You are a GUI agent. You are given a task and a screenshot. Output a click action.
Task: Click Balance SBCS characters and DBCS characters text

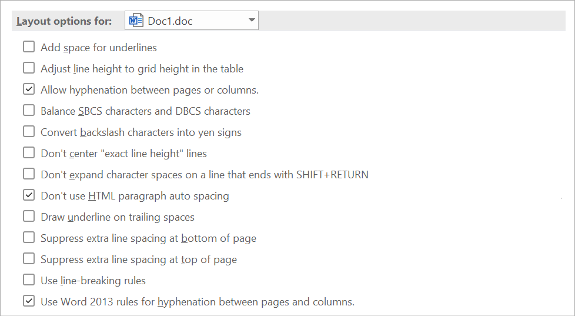click(x=146, y=111)
